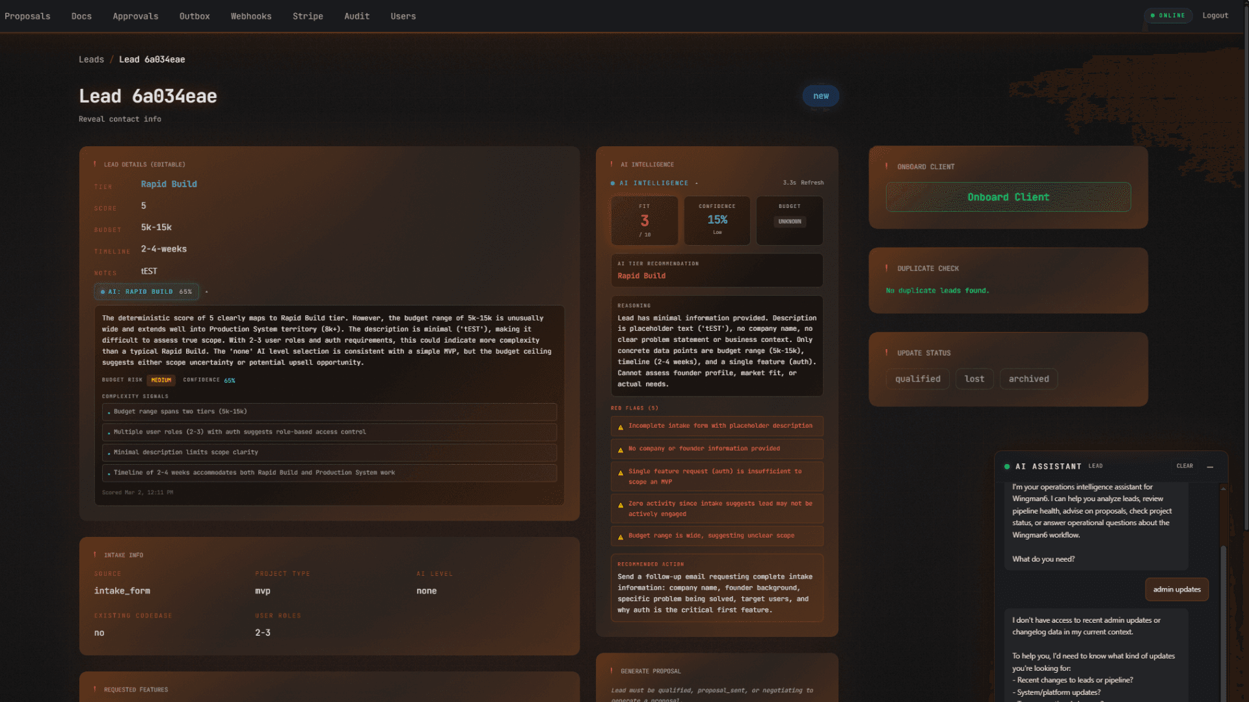Click the green status dot in AI ASSISTANT header
The width and height of the screenshot is (1249, 702).
point(1007,466)
